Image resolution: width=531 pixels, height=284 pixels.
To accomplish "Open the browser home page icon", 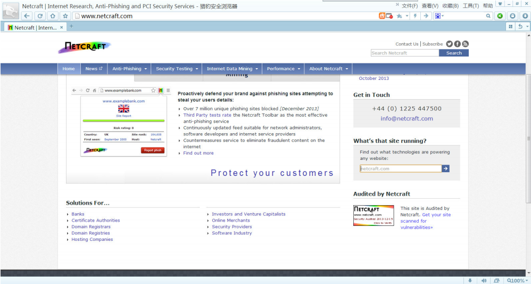I will click(53, 16).
